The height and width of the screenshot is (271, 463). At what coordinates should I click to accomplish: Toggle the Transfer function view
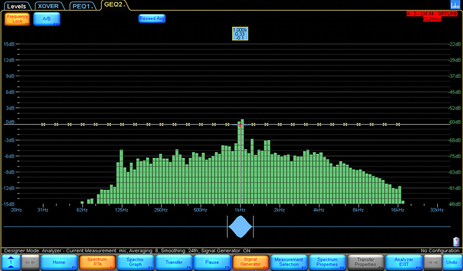(174, 262)
